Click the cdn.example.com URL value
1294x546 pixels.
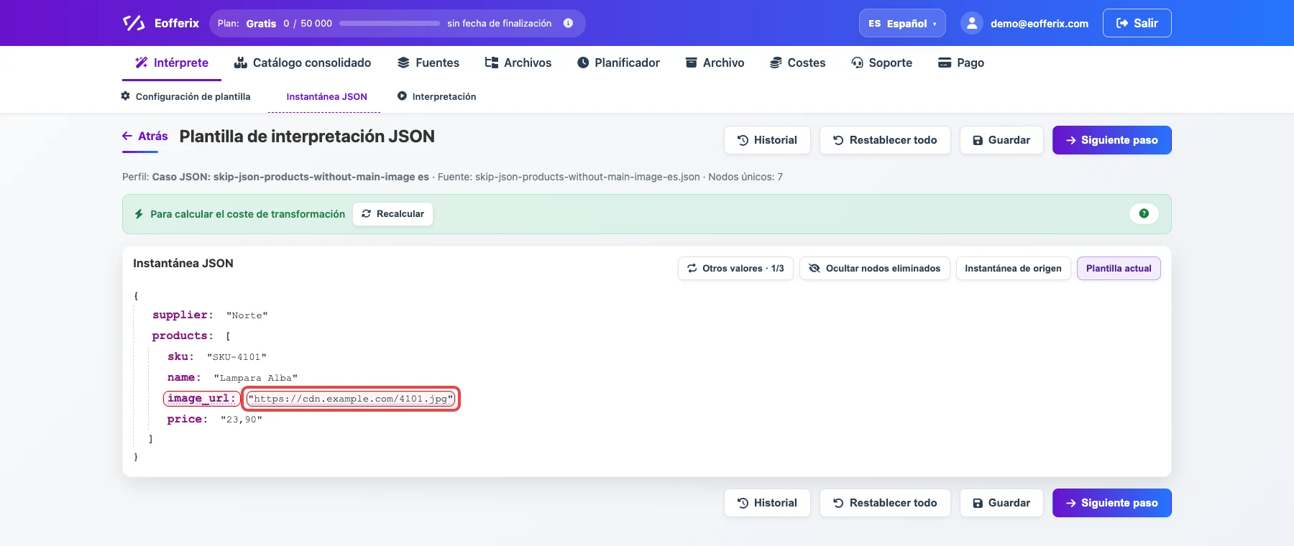pyautogui.click(x=351, y=399)
